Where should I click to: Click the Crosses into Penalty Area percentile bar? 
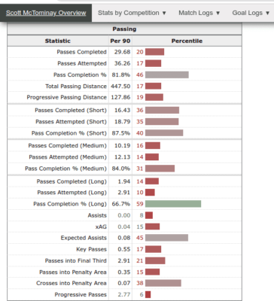point(163,283)
